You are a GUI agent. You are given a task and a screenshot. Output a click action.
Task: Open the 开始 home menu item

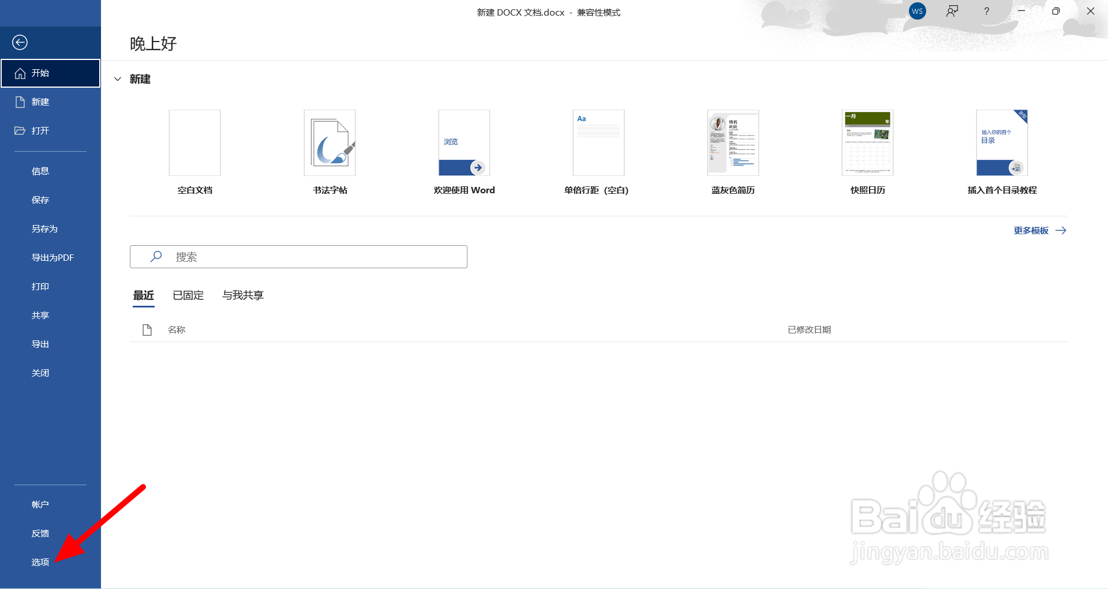(x=50, y=73)
